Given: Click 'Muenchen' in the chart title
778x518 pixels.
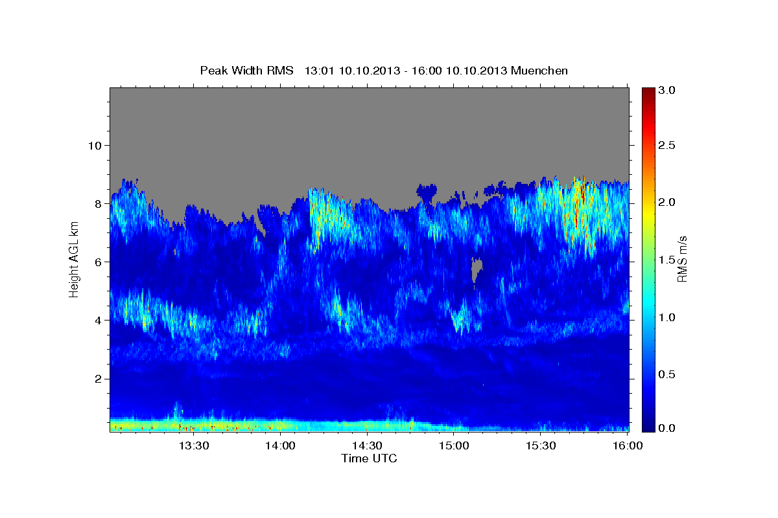Looking at the screenshot, I should (539, 71).
